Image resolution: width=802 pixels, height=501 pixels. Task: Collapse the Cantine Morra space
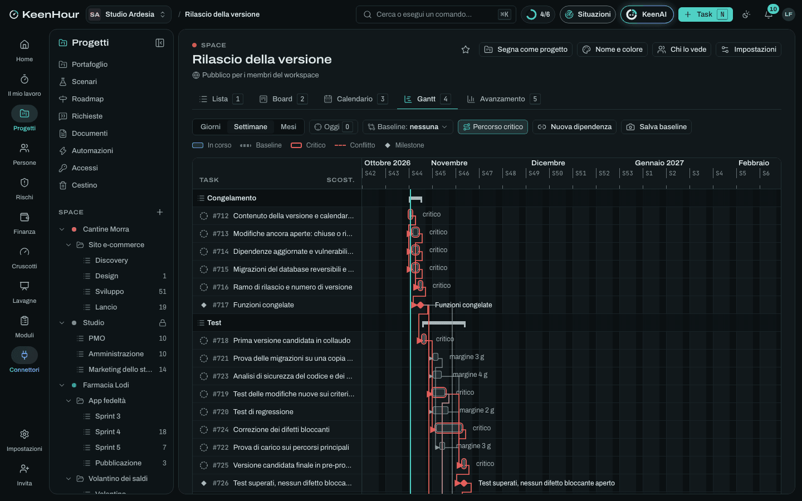tap(62, 229)
